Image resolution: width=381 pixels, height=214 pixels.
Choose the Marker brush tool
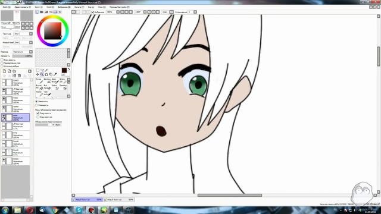tap(39, 94)
